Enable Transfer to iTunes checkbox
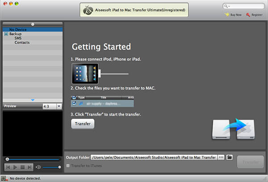The height and width of the screenshot is (182, 268). (x=68, y=165)
